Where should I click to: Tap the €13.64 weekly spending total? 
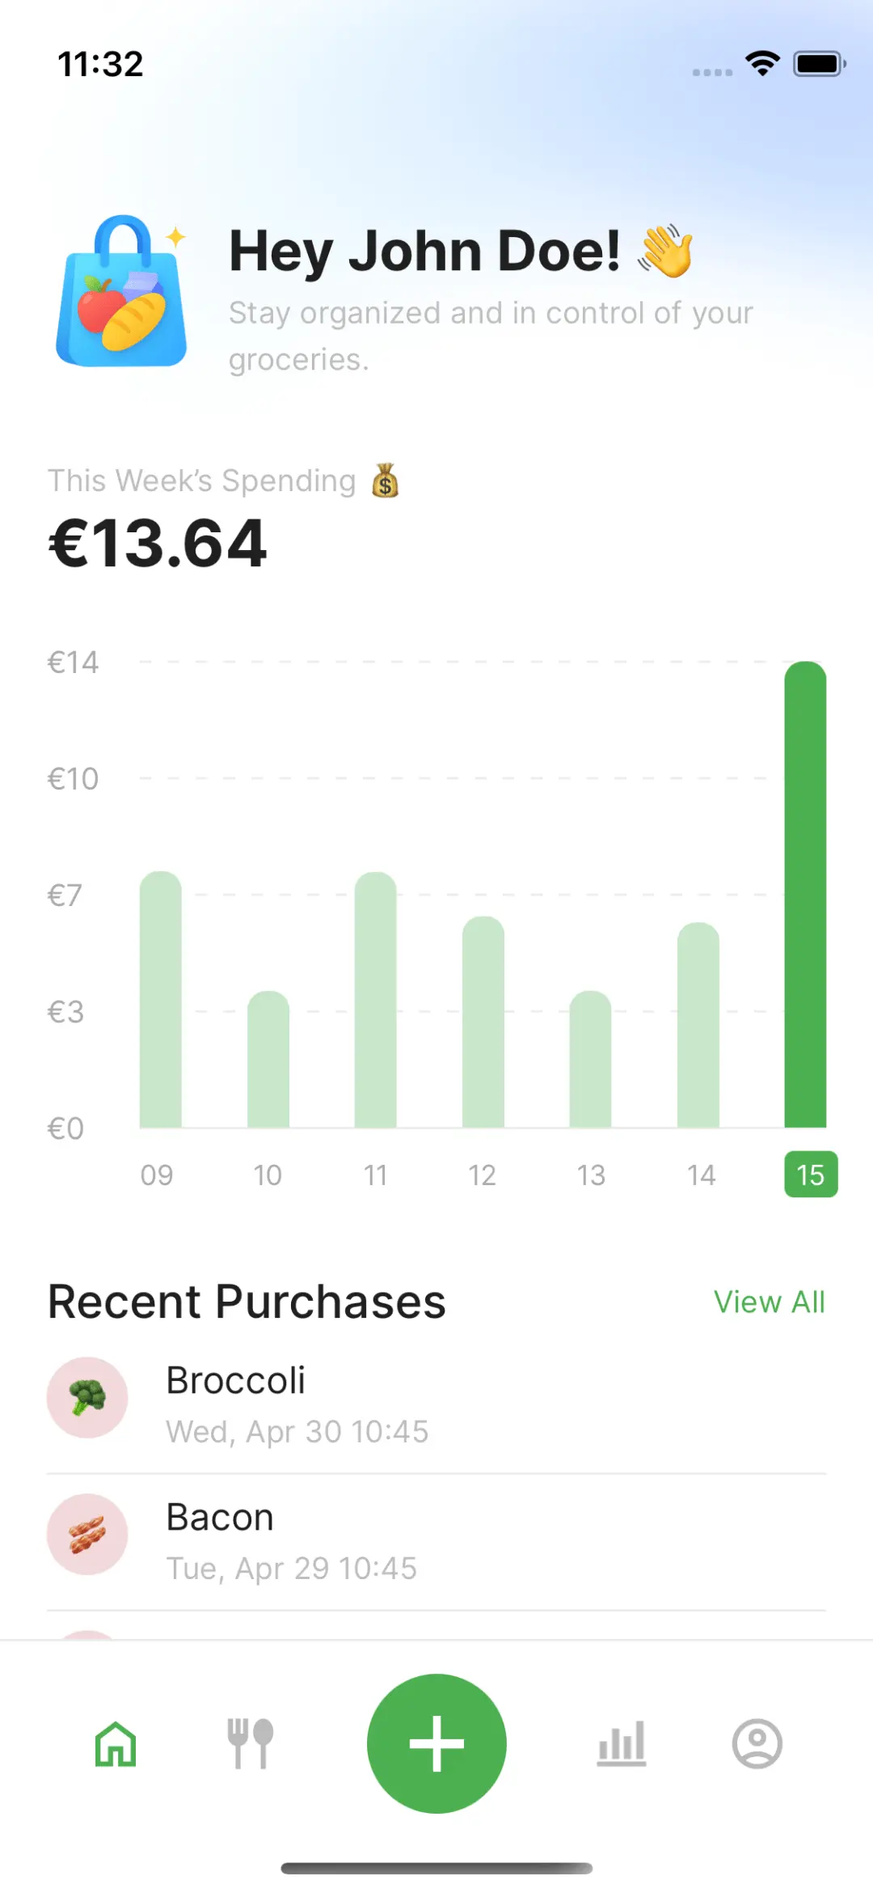coord(158,544)
